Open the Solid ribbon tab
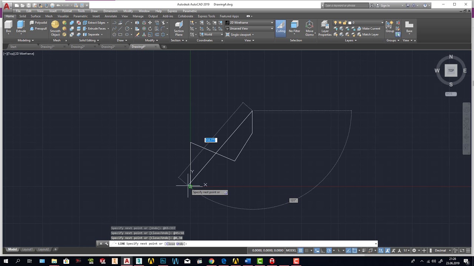This screenshot has height=266, width=474. tap(23, 16)
